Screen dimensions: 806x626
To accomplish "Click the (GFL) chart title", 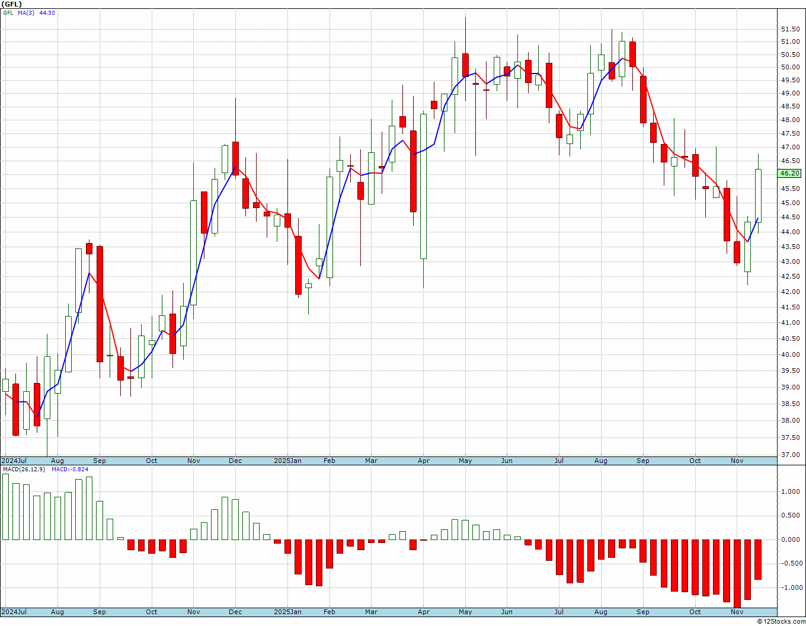I will 12,4.
